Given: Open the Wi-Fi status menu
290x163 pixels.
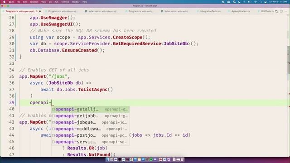Looking at the screenshot, I should (256, 2).
